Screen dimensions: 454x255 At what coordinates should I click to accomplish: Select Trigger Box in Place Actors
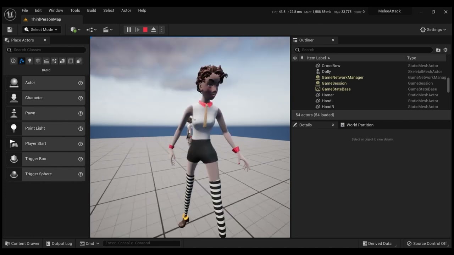(45, 159)
